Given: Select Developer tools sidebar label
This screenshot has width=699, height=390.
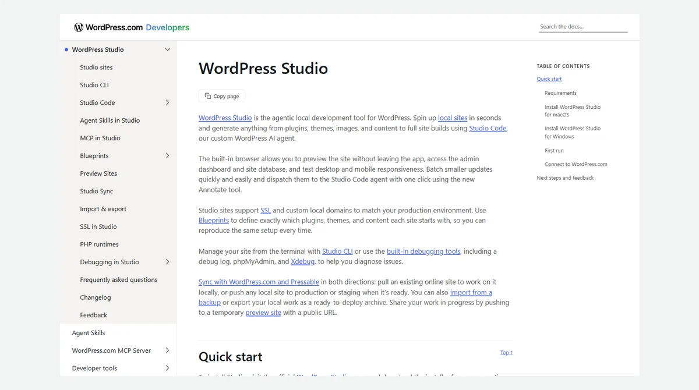Looking at the screenshot, I should coord(94,368).
